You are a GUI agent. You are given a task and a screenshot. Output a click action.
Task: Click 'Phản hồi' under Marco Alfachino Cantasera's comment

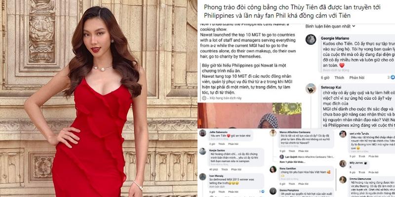click(303, 151)
